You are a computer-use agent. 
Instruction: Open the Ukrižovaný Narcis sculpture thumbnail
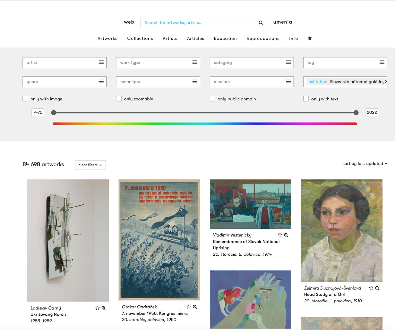68,240
